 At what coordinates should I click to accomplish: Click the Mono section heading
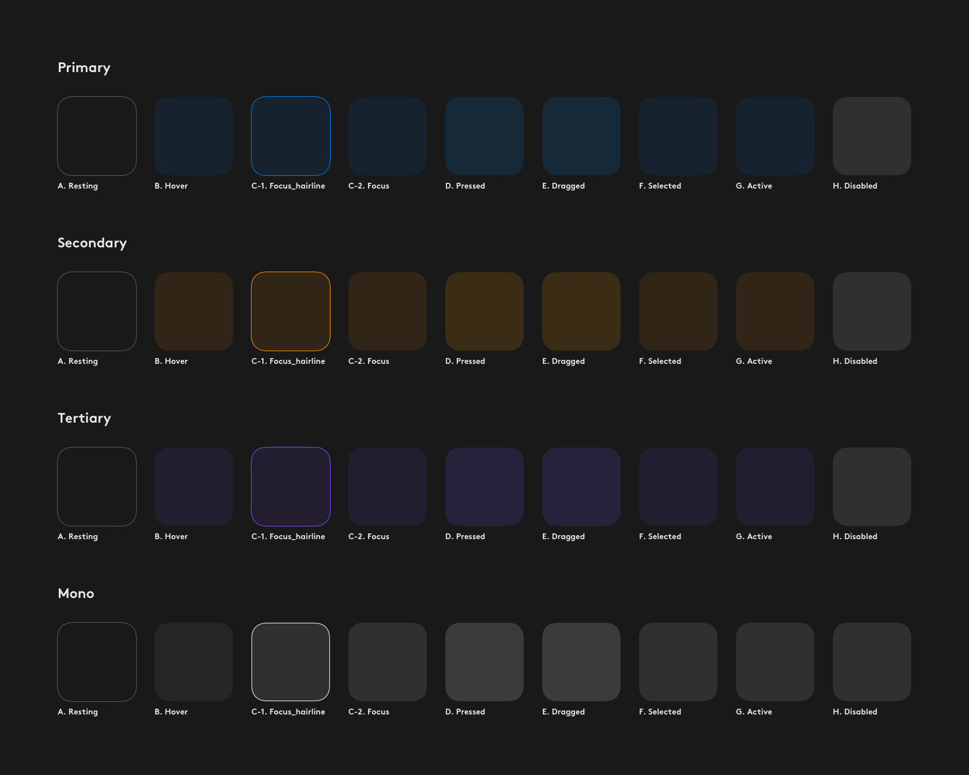coord(76,593)
